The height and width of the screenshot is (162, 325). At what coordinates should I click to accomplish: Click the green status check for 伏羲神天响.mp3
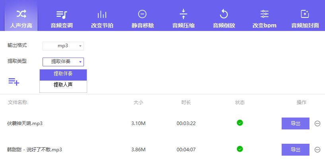(x=239, y=123)
